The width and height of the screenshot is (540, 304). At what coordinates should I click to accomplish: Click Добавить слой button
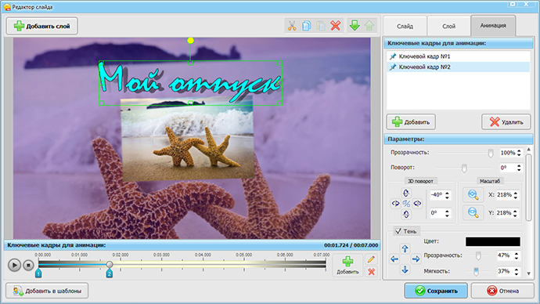[x=42, y=26]
